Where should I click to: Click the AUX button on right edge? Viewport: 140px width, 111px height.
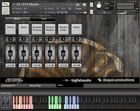coord(137,9)
